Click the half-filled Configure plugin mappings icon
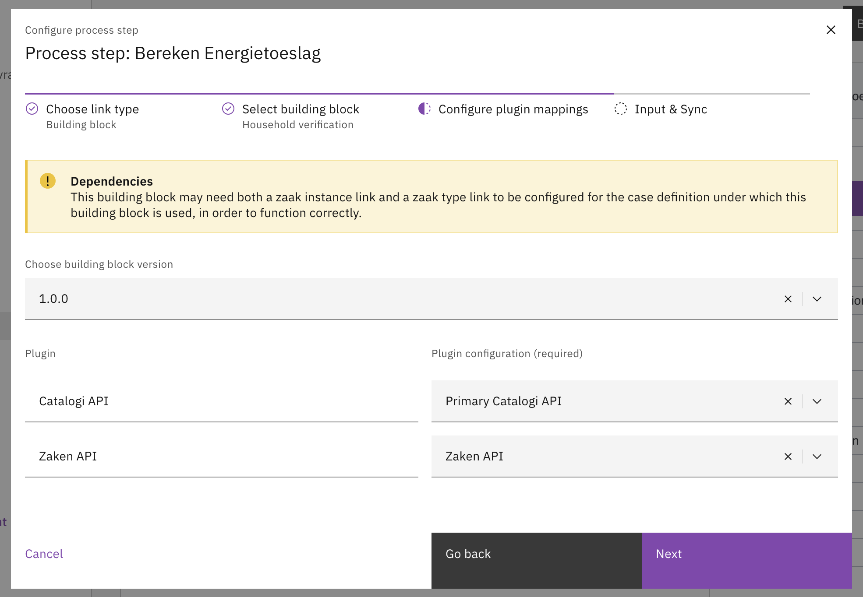Screen dimensions: 863x597 424,109
